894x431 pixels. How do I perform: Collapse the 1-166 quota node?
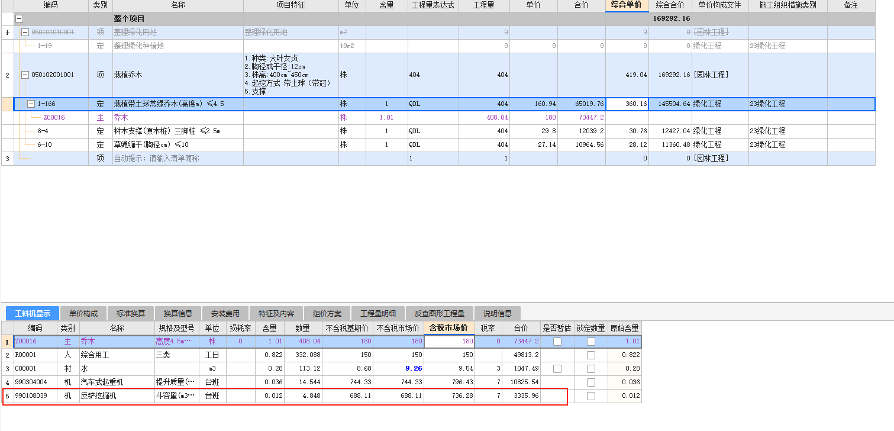point(31,104)
